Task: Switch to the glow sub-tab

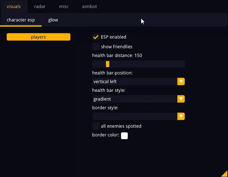Action: coord(53,20)
